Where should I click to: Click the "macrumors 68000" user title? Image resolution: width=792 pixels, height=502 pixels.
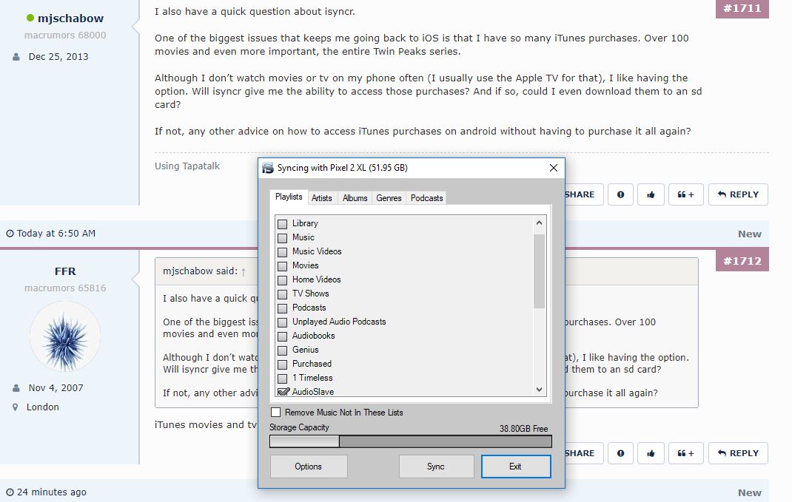pos(65,35)
